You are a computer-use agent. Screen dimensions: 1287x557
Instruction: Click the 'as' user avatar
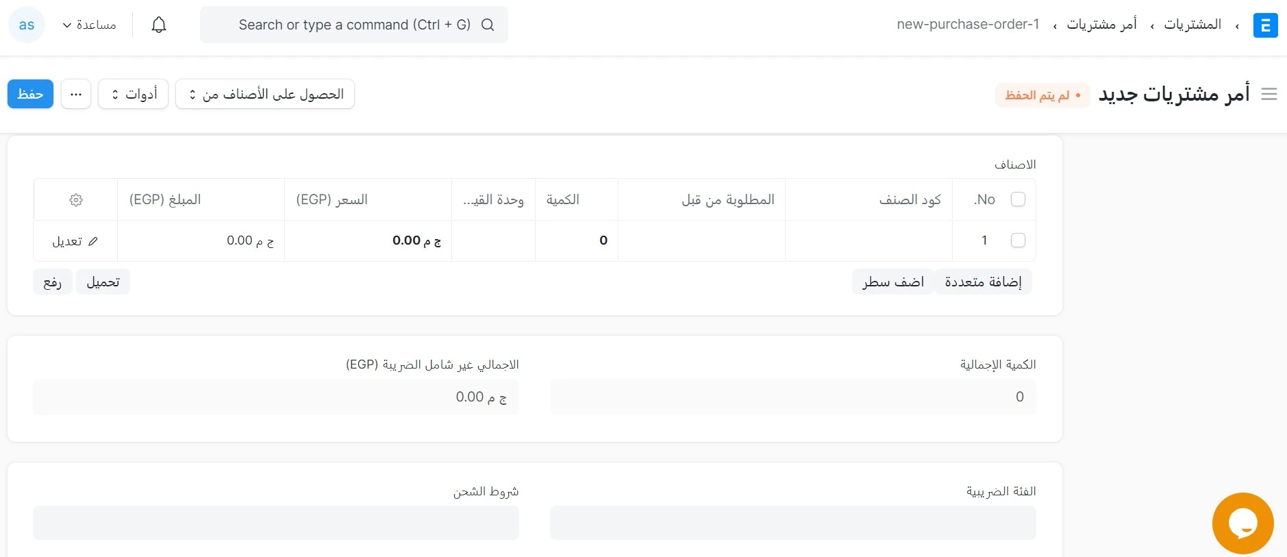click(27, 25)
